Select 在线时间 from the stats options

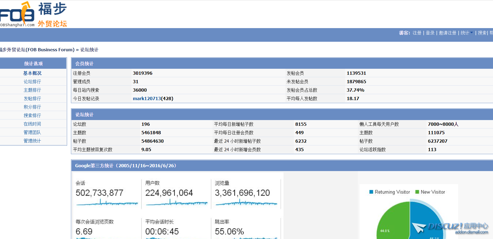click(32, 124)
